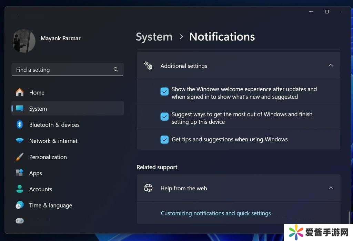Uncheck Suggest ways to finish setting up device
353x241 pixels.
point(164,117)
